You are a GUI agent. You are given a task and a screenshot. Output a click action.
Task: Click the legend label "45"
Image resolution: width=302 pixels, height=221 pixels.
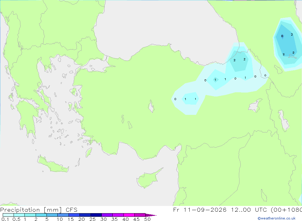137,219
